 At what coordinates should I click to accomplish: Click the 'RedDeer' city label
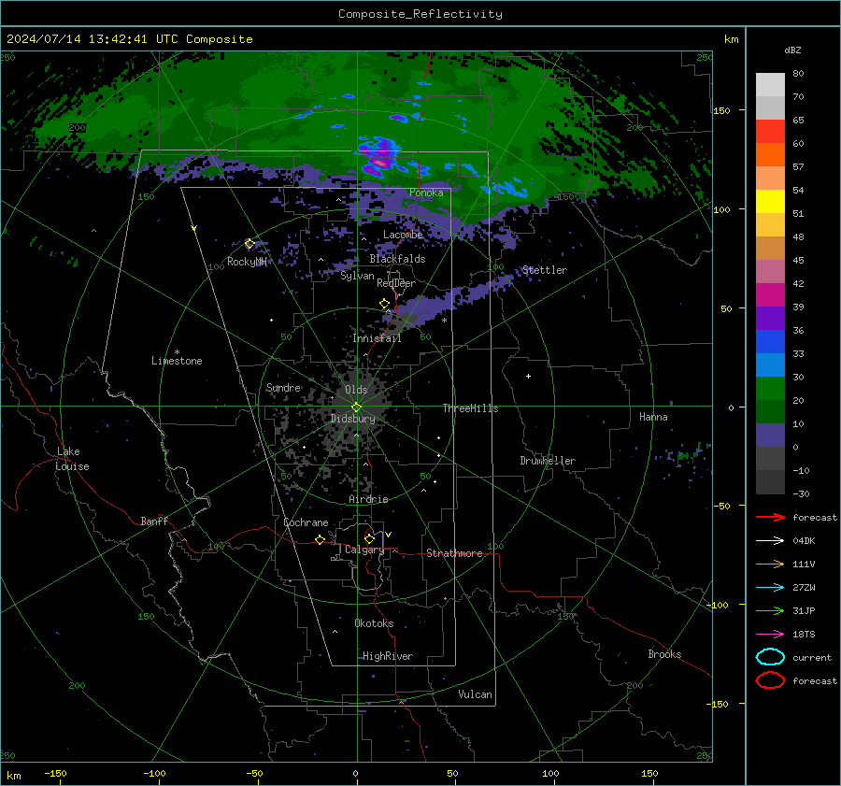point(396,283)
